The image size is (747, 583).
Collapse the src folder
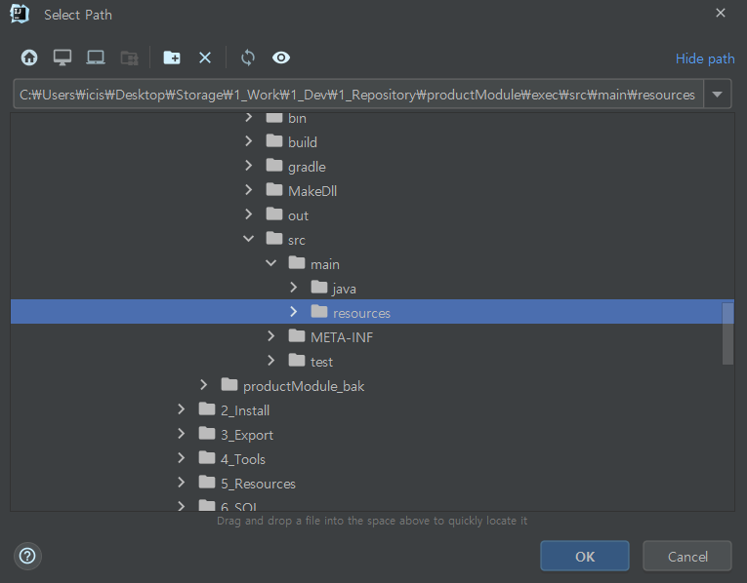pyautogui.click(x=248, y=238)
